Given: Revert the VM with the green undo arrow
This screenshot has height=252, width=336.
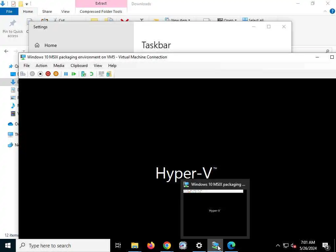Looking at the screenshot, I should (92, 74).
